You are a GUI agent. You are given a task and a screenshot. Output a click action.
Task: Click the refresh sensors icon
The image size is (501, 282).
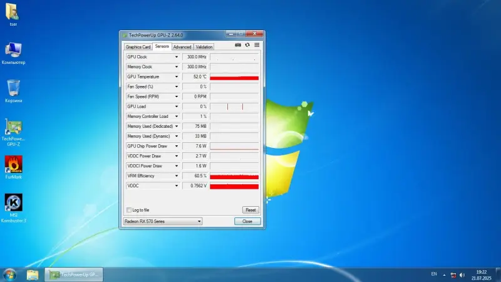click(x=247, y=45)
